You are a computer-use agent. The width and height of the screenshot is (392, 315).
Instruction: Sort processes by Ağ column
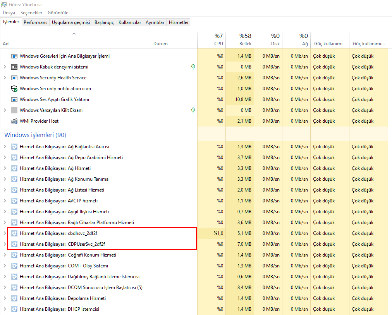(x=296, y=40)
